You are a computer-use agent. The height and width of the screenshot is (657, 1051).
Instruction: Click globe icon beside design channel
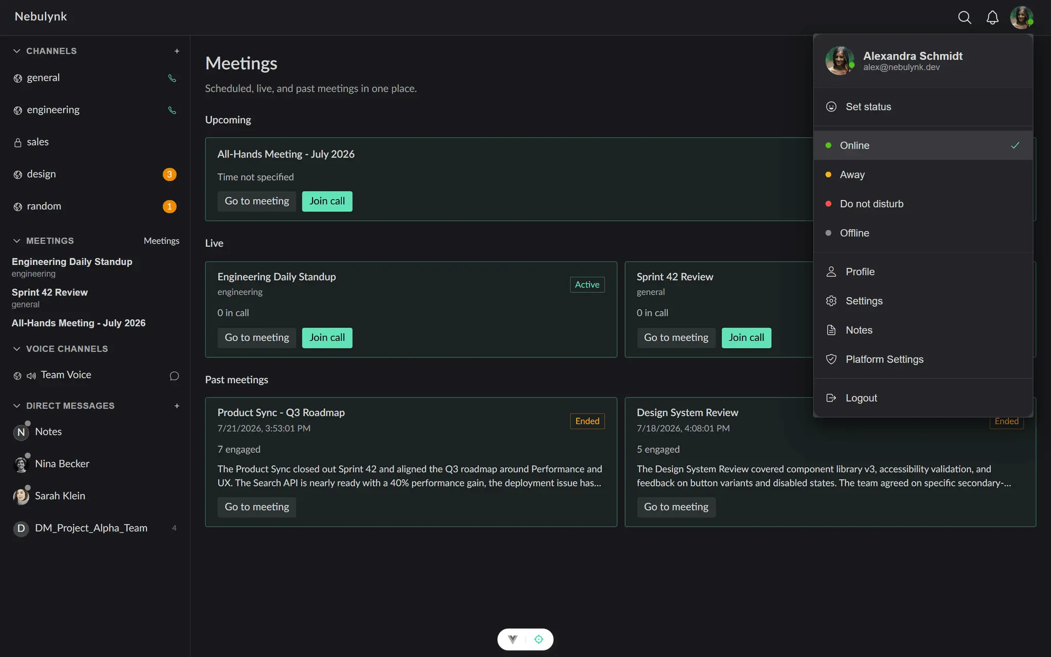[x=18, y=175]
